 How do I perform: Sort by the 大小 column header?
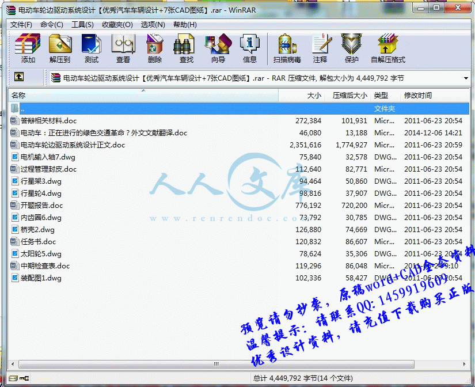(302, 96)
